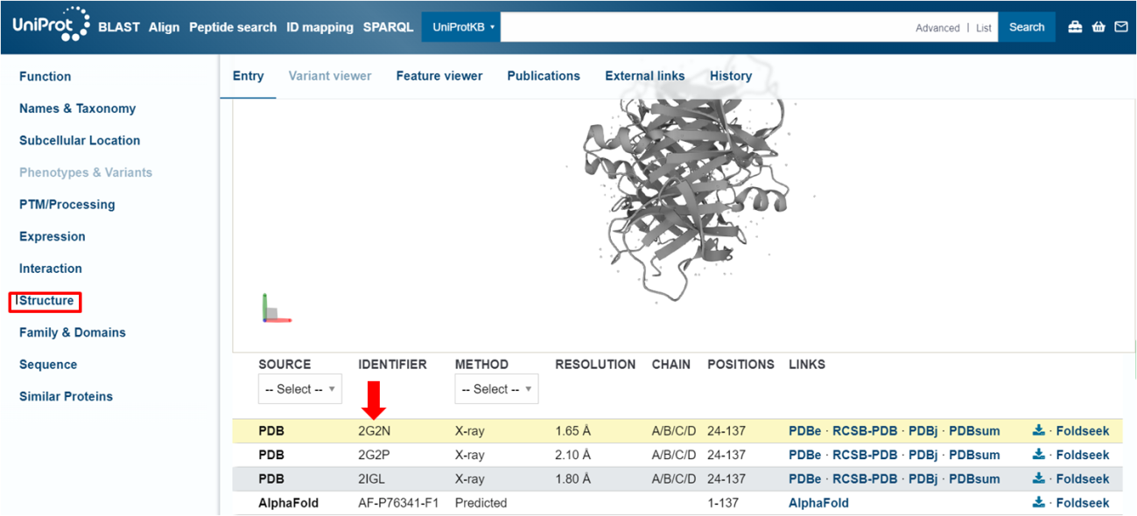The width and height of the screenshot is (1137, 516).
Task: Jump to Interaction section
Action: pyautogui.click(x=51, y=268)
